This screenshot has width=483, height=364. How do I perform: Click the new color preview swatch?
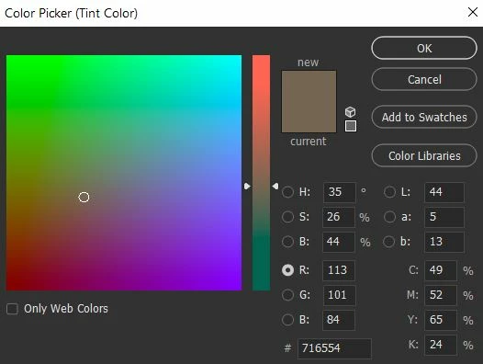[309, 85]
